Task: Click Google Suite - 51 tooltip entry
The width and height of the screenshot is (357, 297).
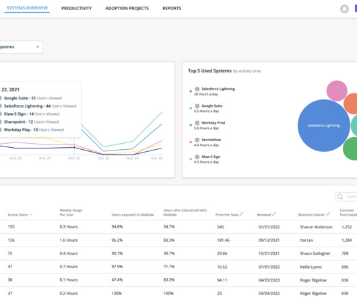Action: [33, 98]
